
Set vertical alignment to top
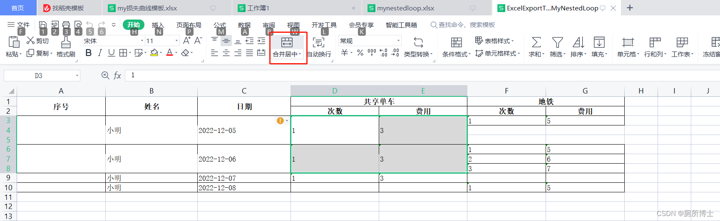click(215, 40)
